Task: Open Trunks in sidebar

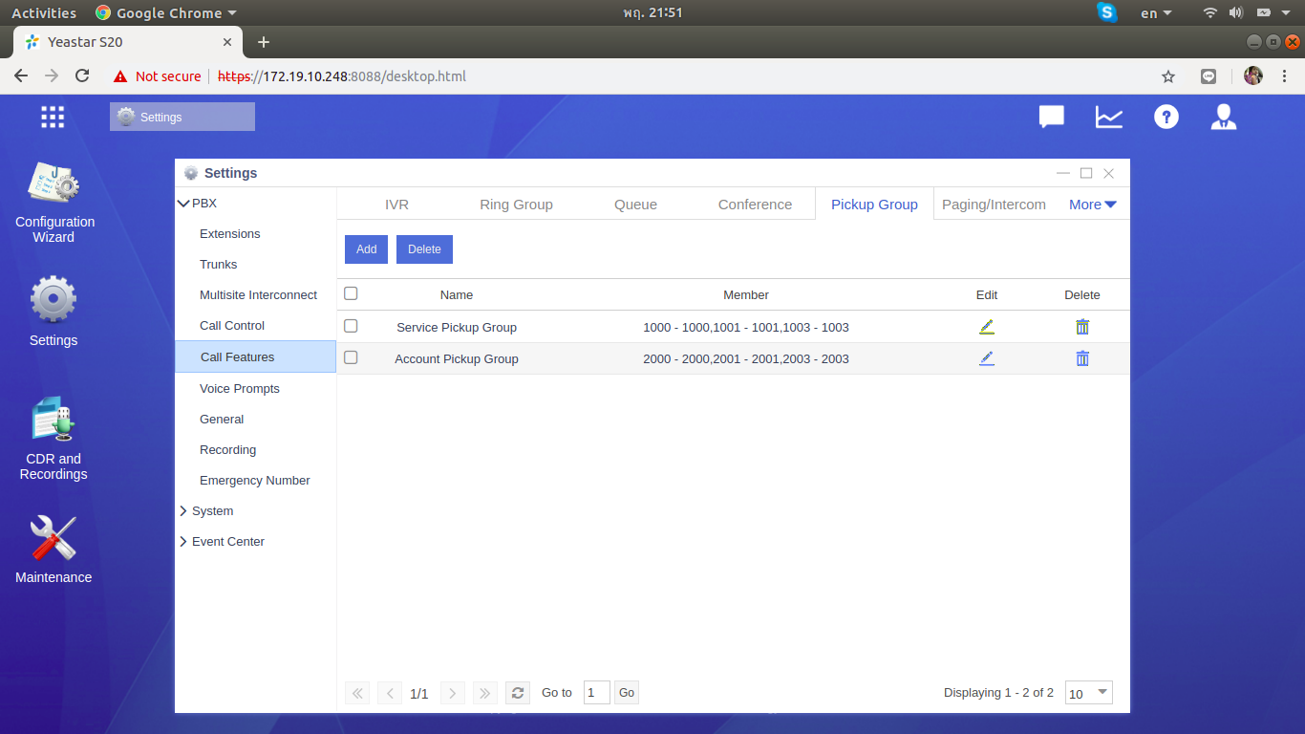Action: coord(219,265)
